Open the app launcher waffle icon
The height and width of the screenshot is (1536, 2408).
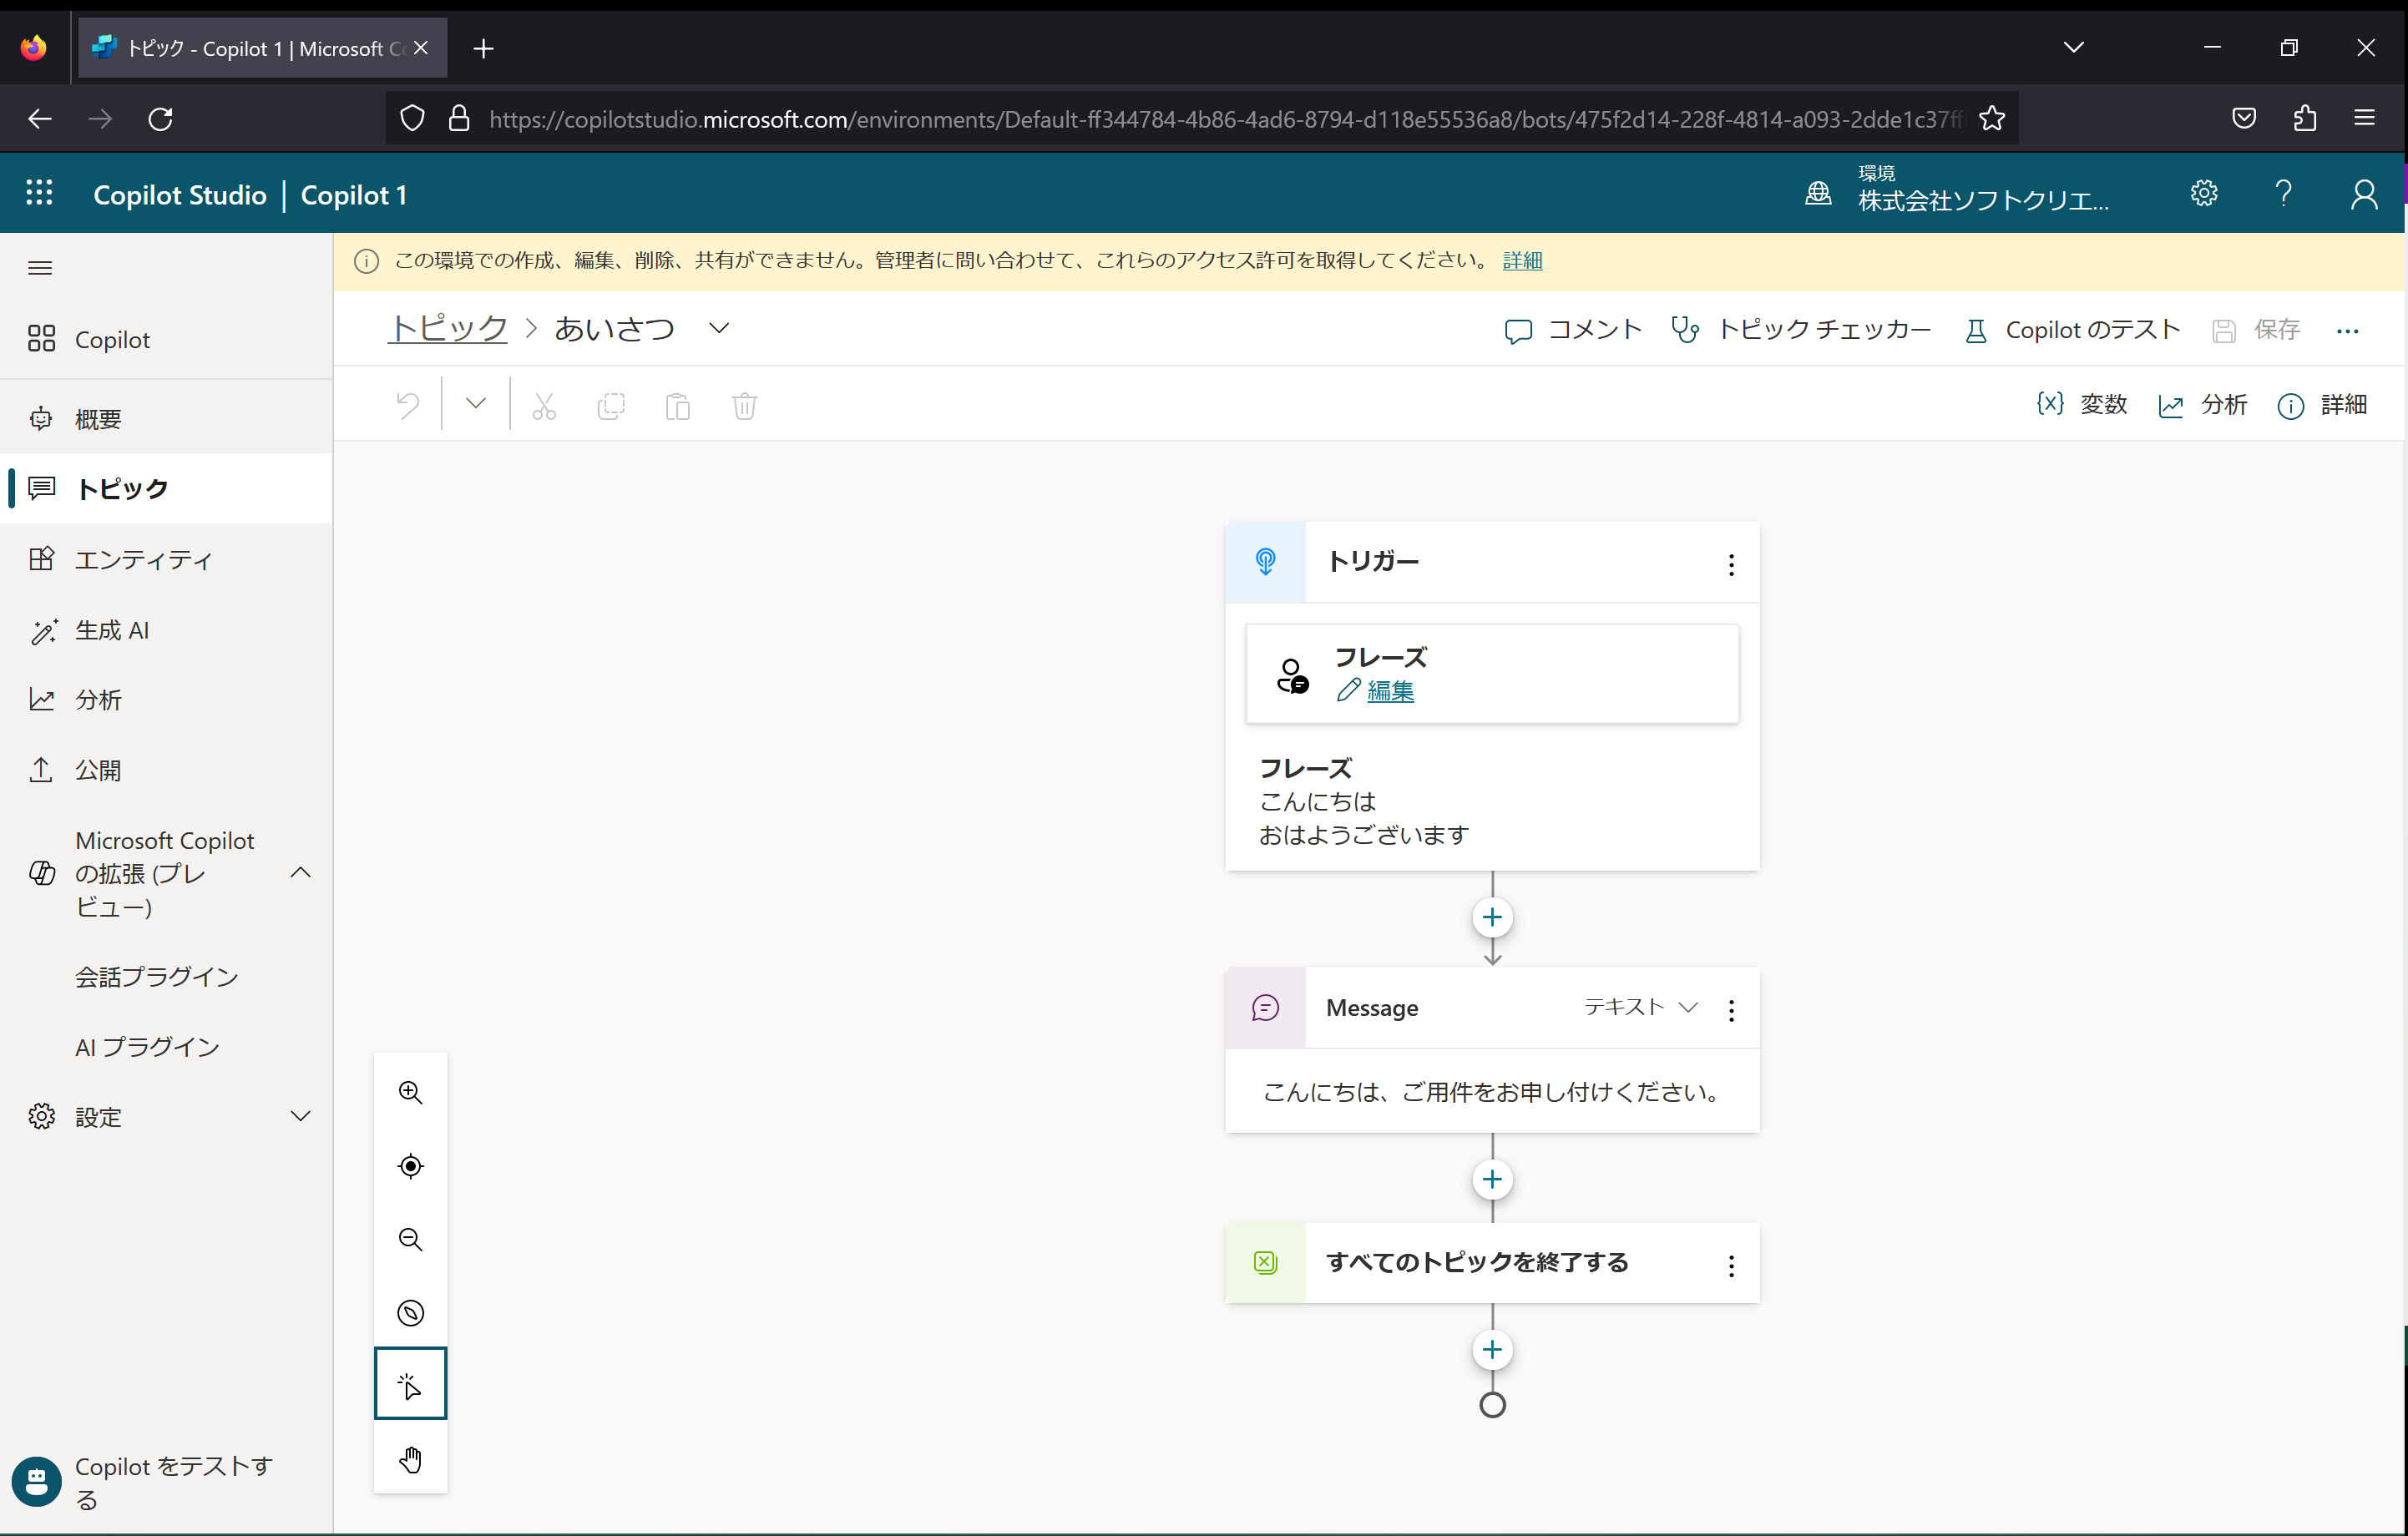coord(39,193)
